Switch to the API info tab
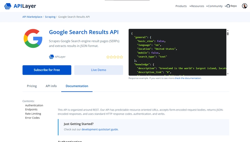 pos(51,86)
